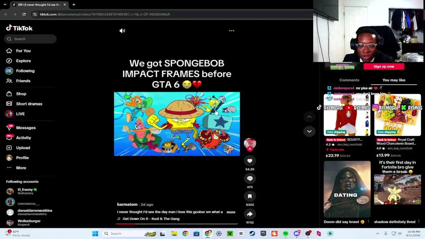Open Steam from the taskbar
Viewport: 425px width, 239px height.
(252, 234)
